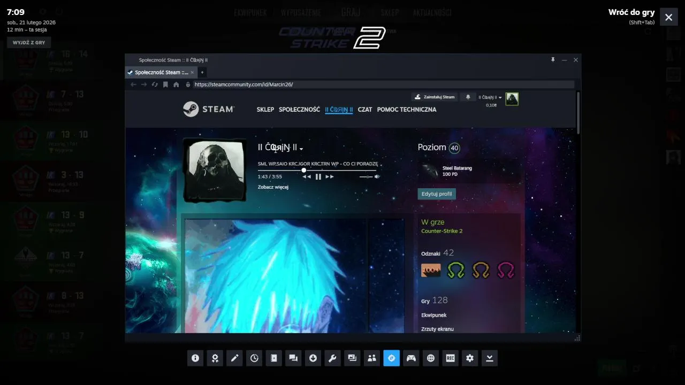Adjust the music volume slider
The height and width of the screenshot is (385, 685).
pyautogui.click(x=366, y=176)
